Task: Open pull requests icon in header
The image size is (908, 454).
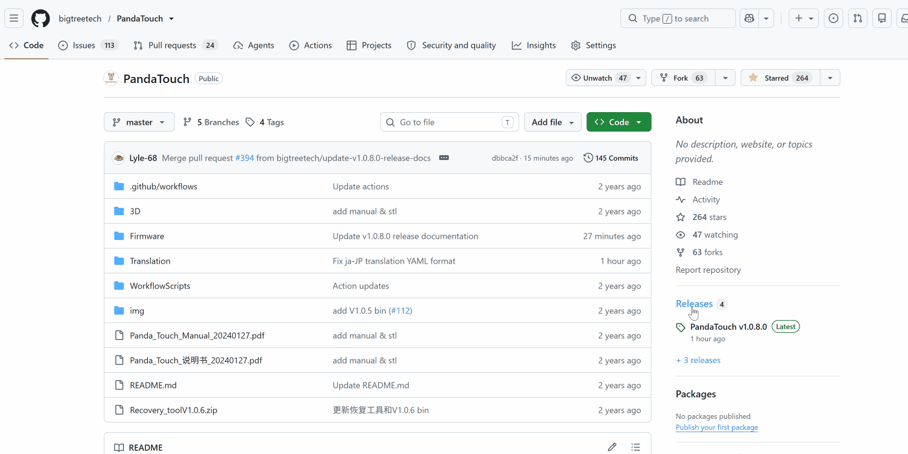Action: pyautogui.click(x=858, y=19)
